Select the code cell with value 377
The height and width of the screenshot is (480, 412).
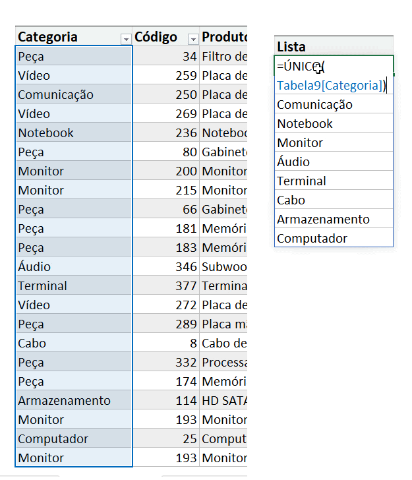166,285
